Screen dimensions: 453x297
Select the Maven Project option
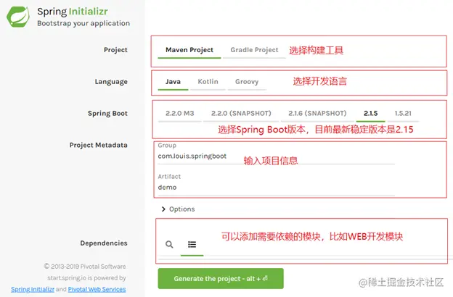[189, 50]
